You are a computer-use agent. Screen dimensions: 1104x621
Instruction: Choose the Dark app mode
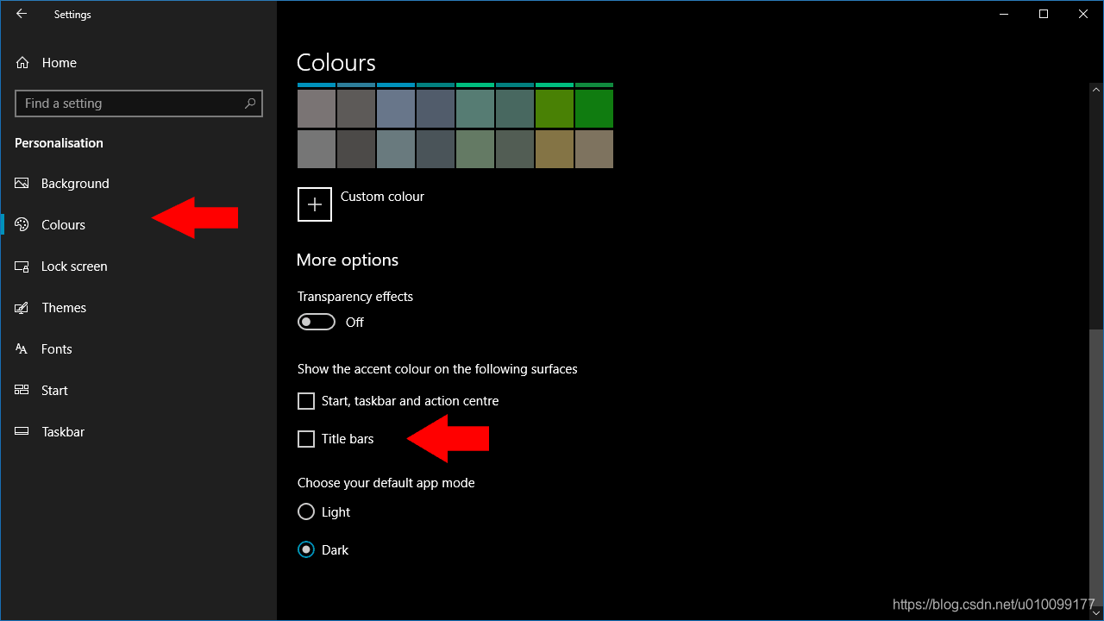(306, 549)
